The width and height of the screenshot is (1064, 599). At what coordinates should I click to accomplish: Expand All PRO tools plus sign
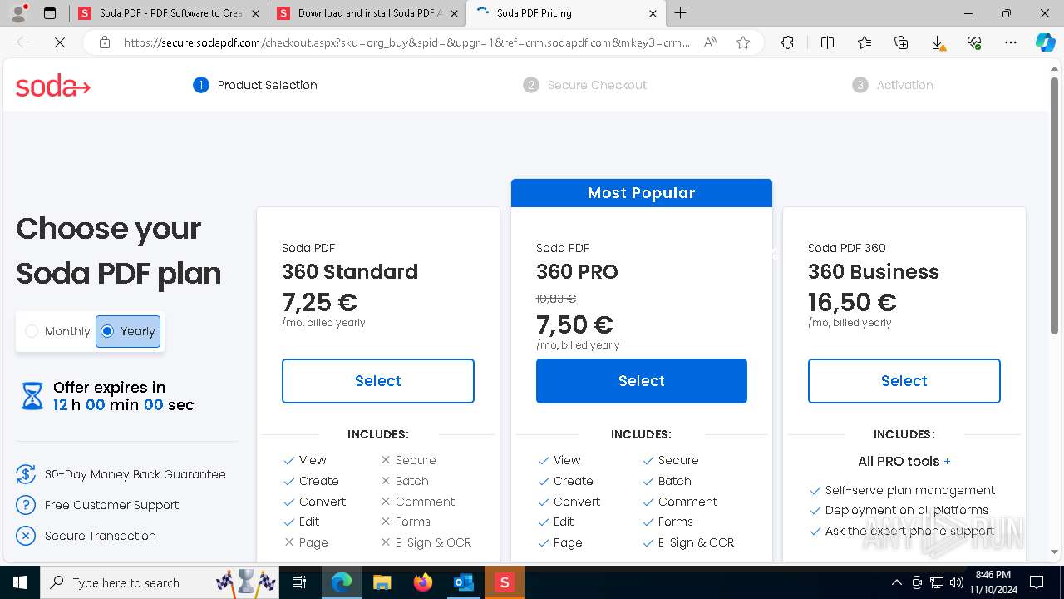[947, 461]
